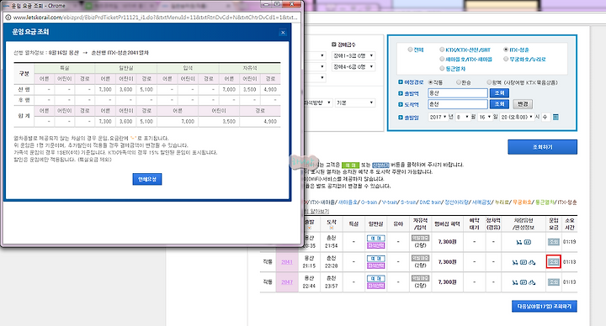Click the sort icon under the 출발 column header
The width and height of the screenshot is (606, 326).
pos(309,228)
